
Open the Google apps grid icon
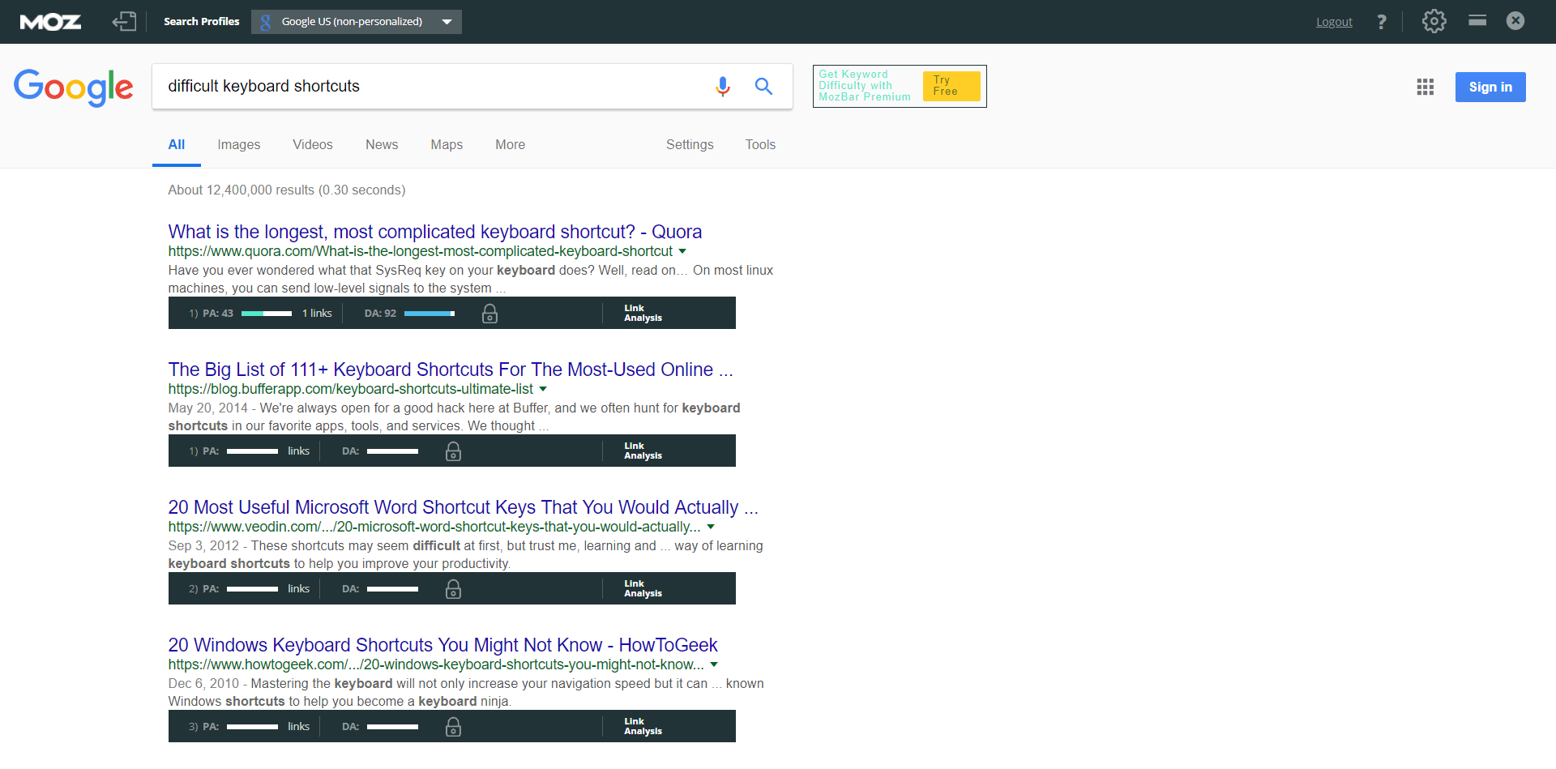click(1426, 87)
